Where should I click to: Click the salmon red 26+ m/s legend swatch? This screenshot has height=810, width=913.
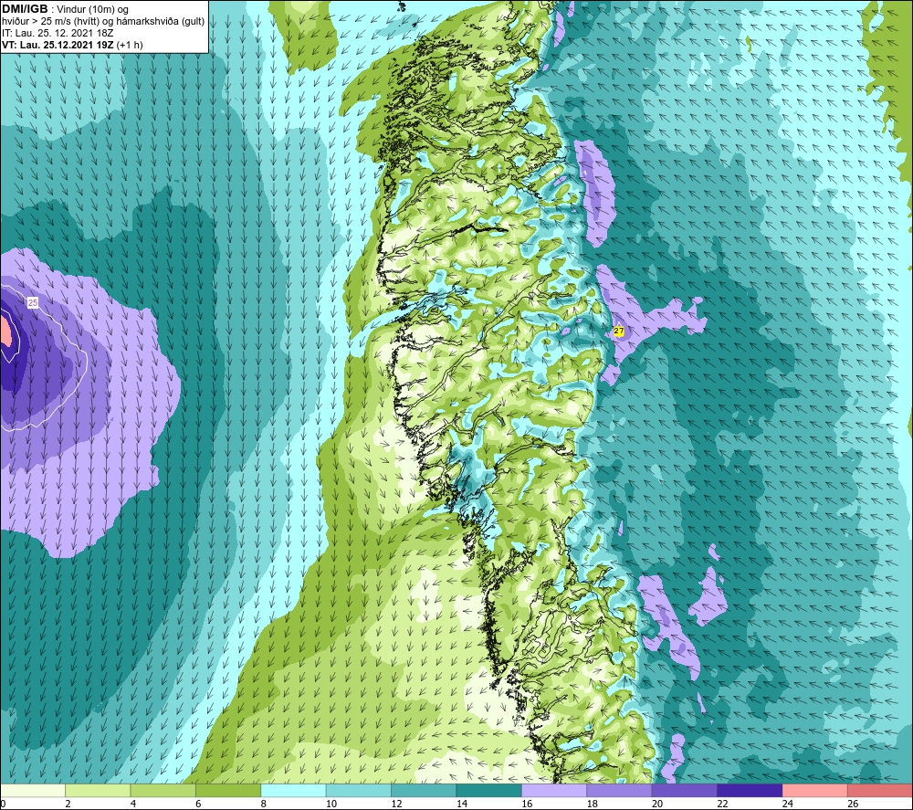pyautogui.click(x=880, y=790)
